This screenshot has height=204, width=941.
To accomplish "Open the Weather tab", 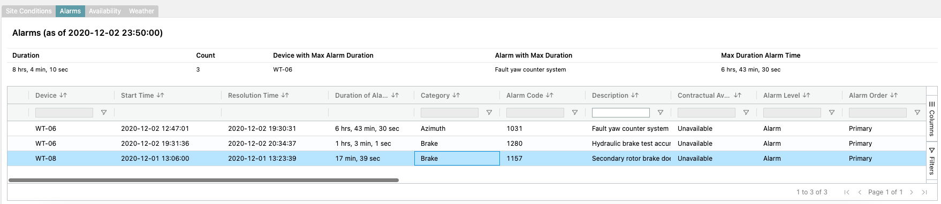I will pos(142,11).
